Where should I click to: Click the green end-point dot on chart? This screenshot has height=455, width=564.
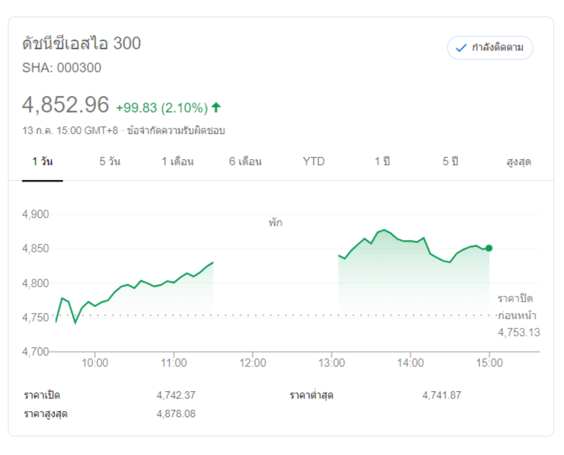click(x=489, y=248)
